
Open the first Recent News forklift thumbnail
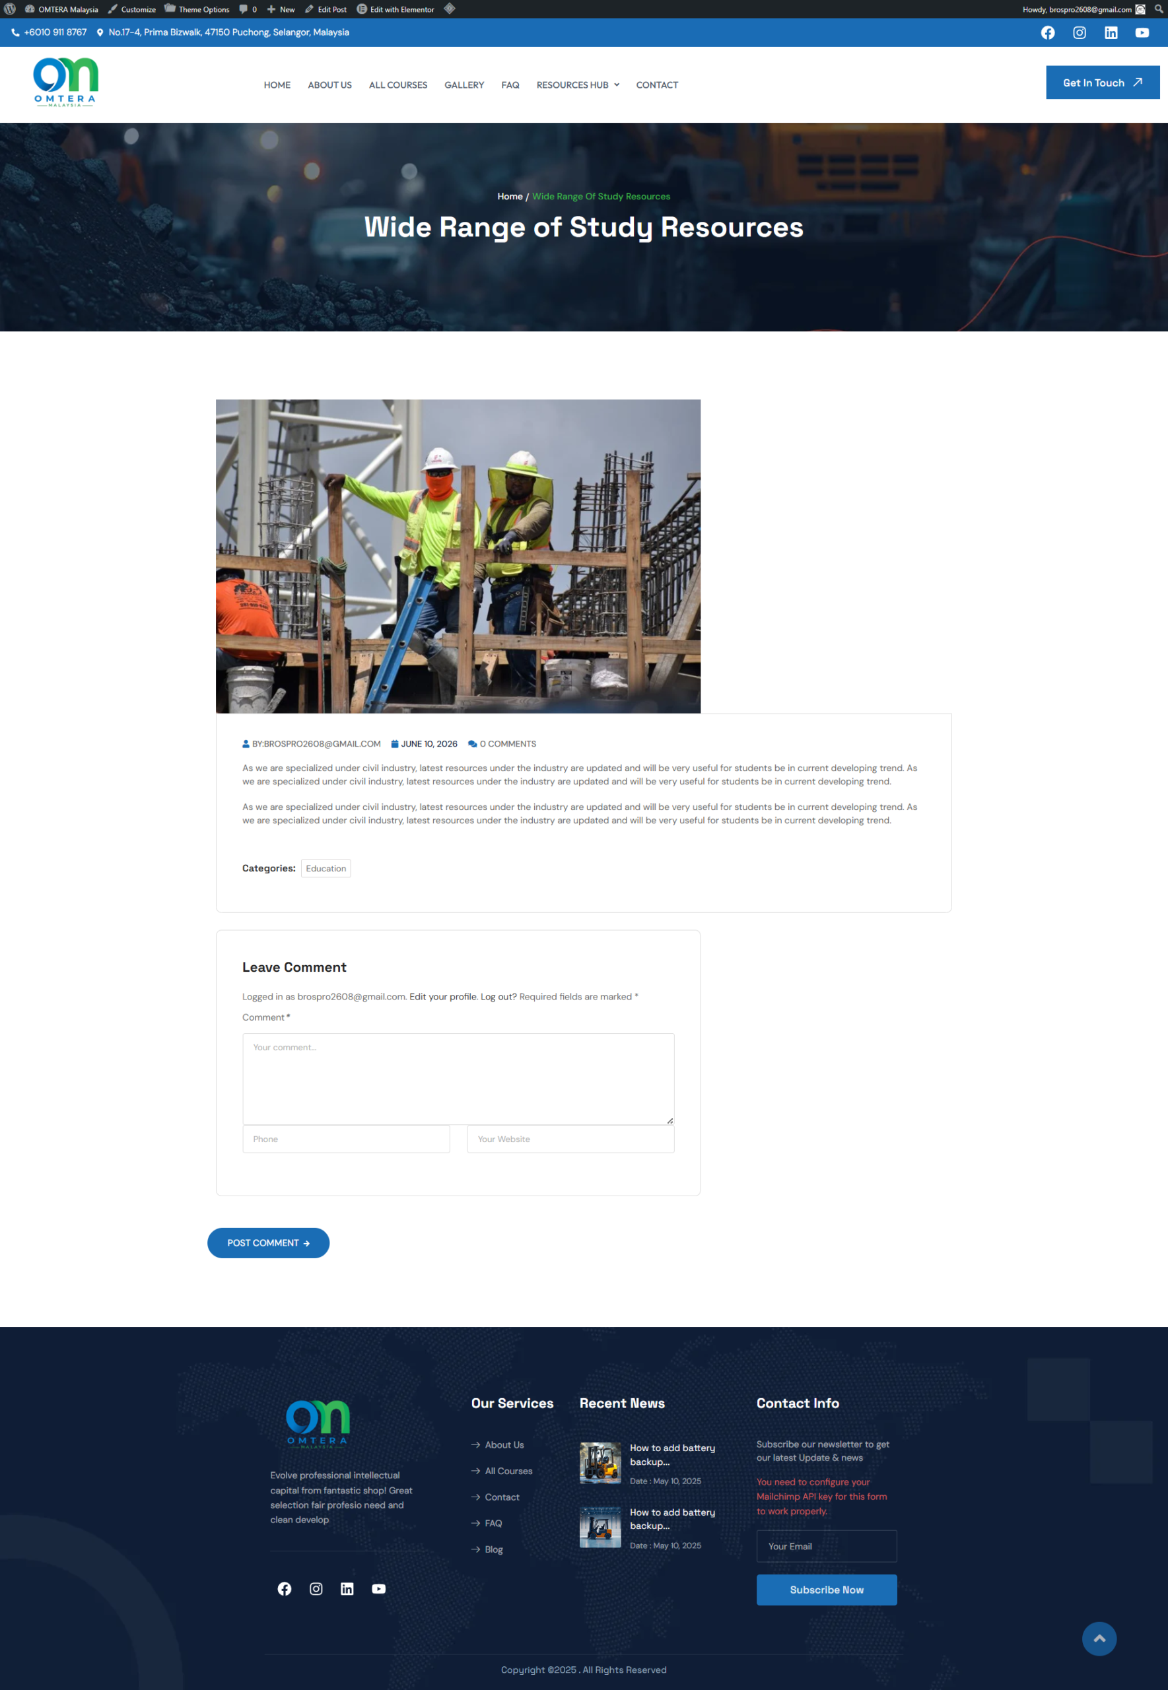(x=600, y=1463)
